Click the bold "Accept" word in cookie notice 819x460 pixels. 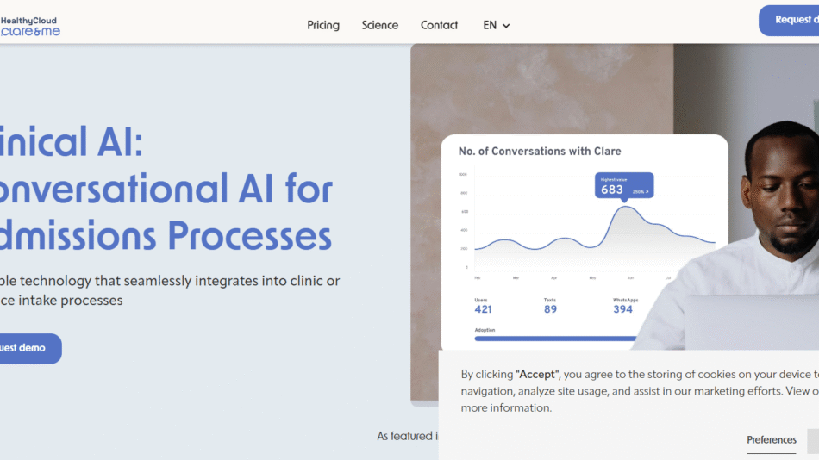[x=537, y=374]
